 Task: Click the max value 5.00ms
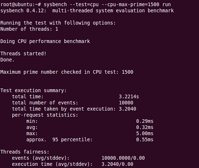[x=145, y=133]
